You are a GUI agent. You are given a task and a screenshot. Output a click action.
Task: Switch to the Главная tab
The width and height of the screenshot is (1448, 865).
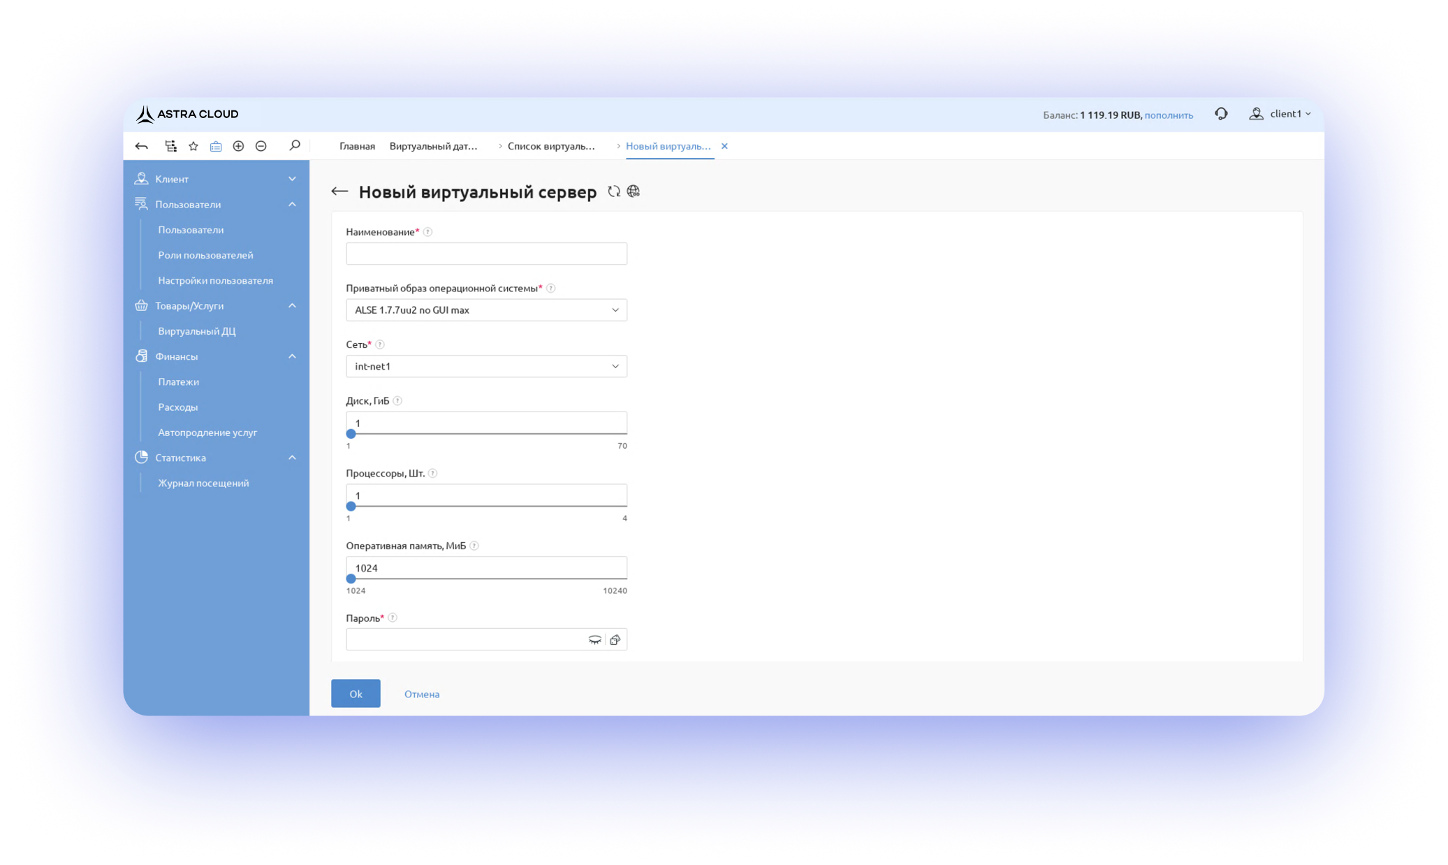tap(357, 146)
